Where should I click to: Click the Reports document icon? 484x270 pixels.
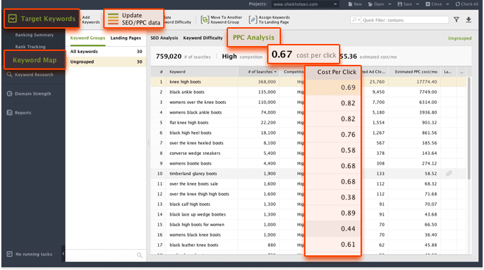(10, 112)
